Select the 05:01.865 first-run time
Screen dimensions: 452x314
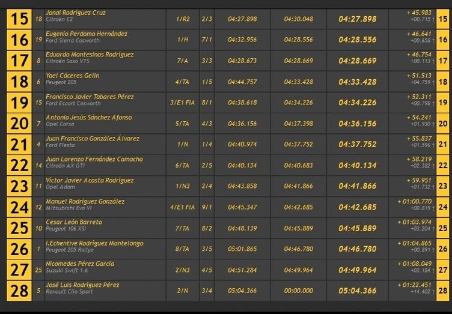pos(242,249)
